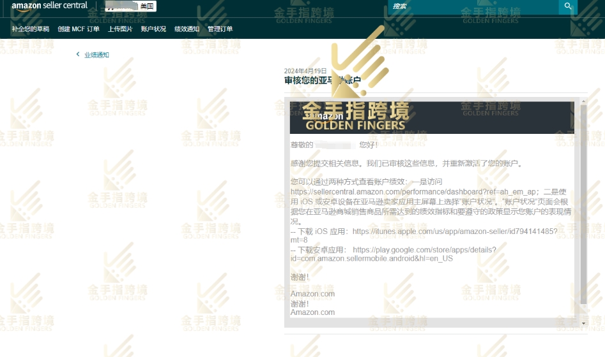
Task: Open the 绩效通知 menu item
Action: point(187,29)
